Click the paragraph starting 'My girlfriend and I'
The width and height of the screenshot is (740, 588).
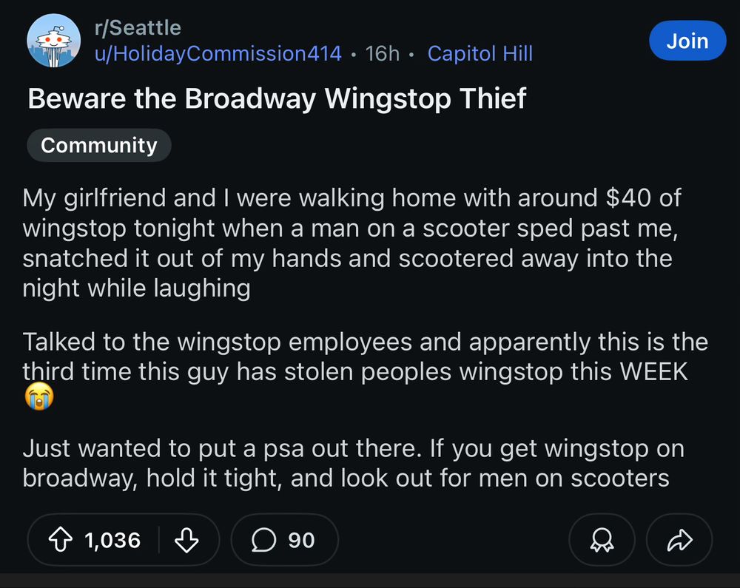click(348, 243)
